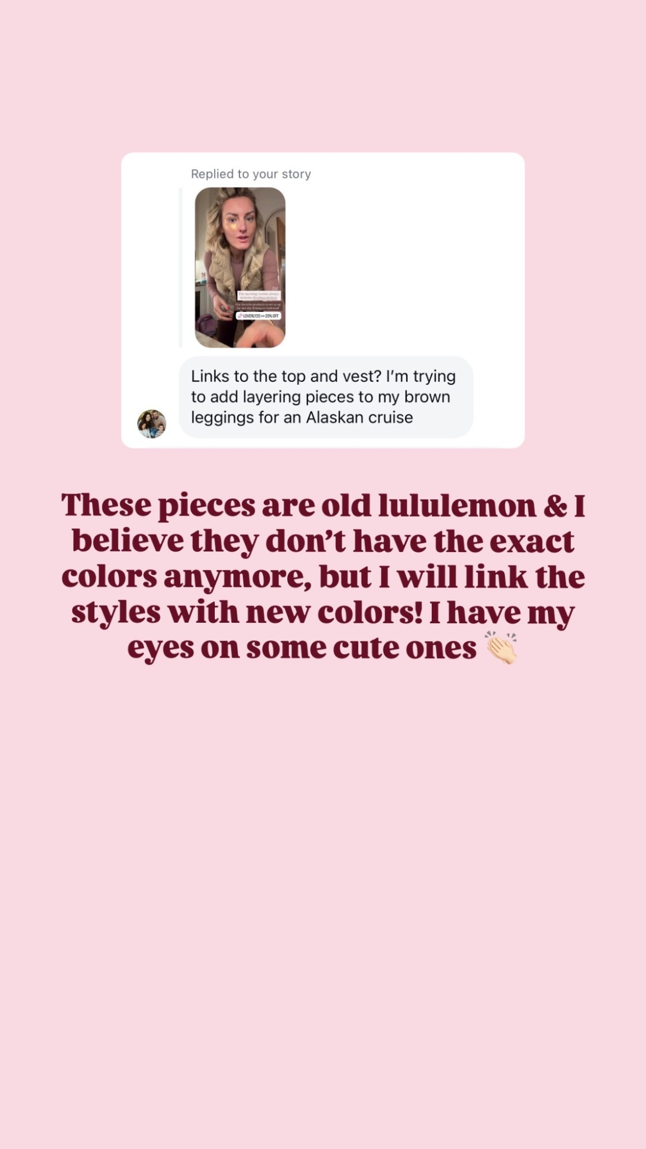Tap the words 'Alaskan cruise' in the message
The height and width of the screenshot is (1149, 646).
(x=359, y=417)
